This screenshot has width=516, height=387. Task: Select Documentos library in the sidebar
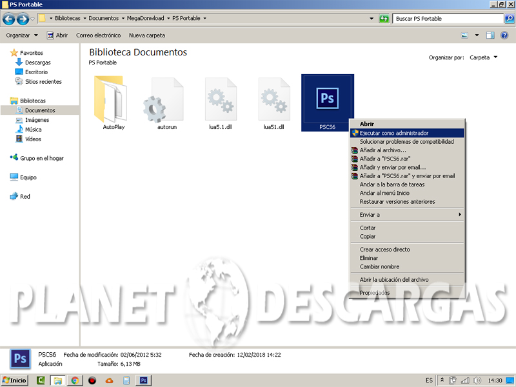point(40,110)
